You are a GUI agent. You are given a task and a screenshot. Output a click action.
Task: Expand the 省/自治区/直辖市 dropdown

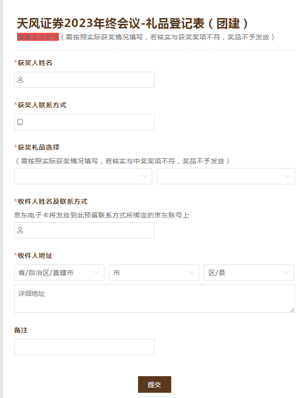[x=59, y=273]
